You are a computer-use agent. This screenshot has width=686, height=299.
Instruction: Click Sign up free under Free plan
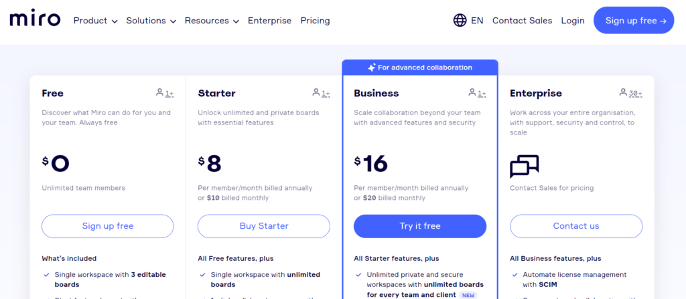point(108,226)
